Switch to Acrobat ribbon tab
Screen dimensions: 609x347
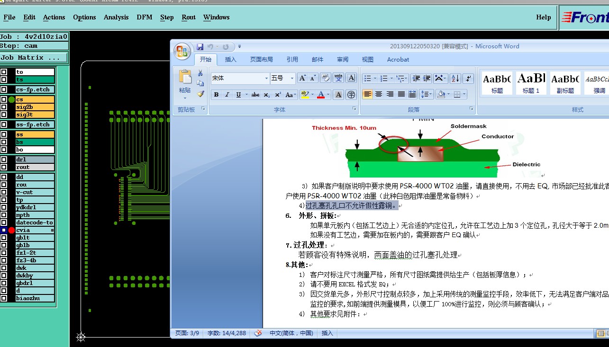point(398,60)
